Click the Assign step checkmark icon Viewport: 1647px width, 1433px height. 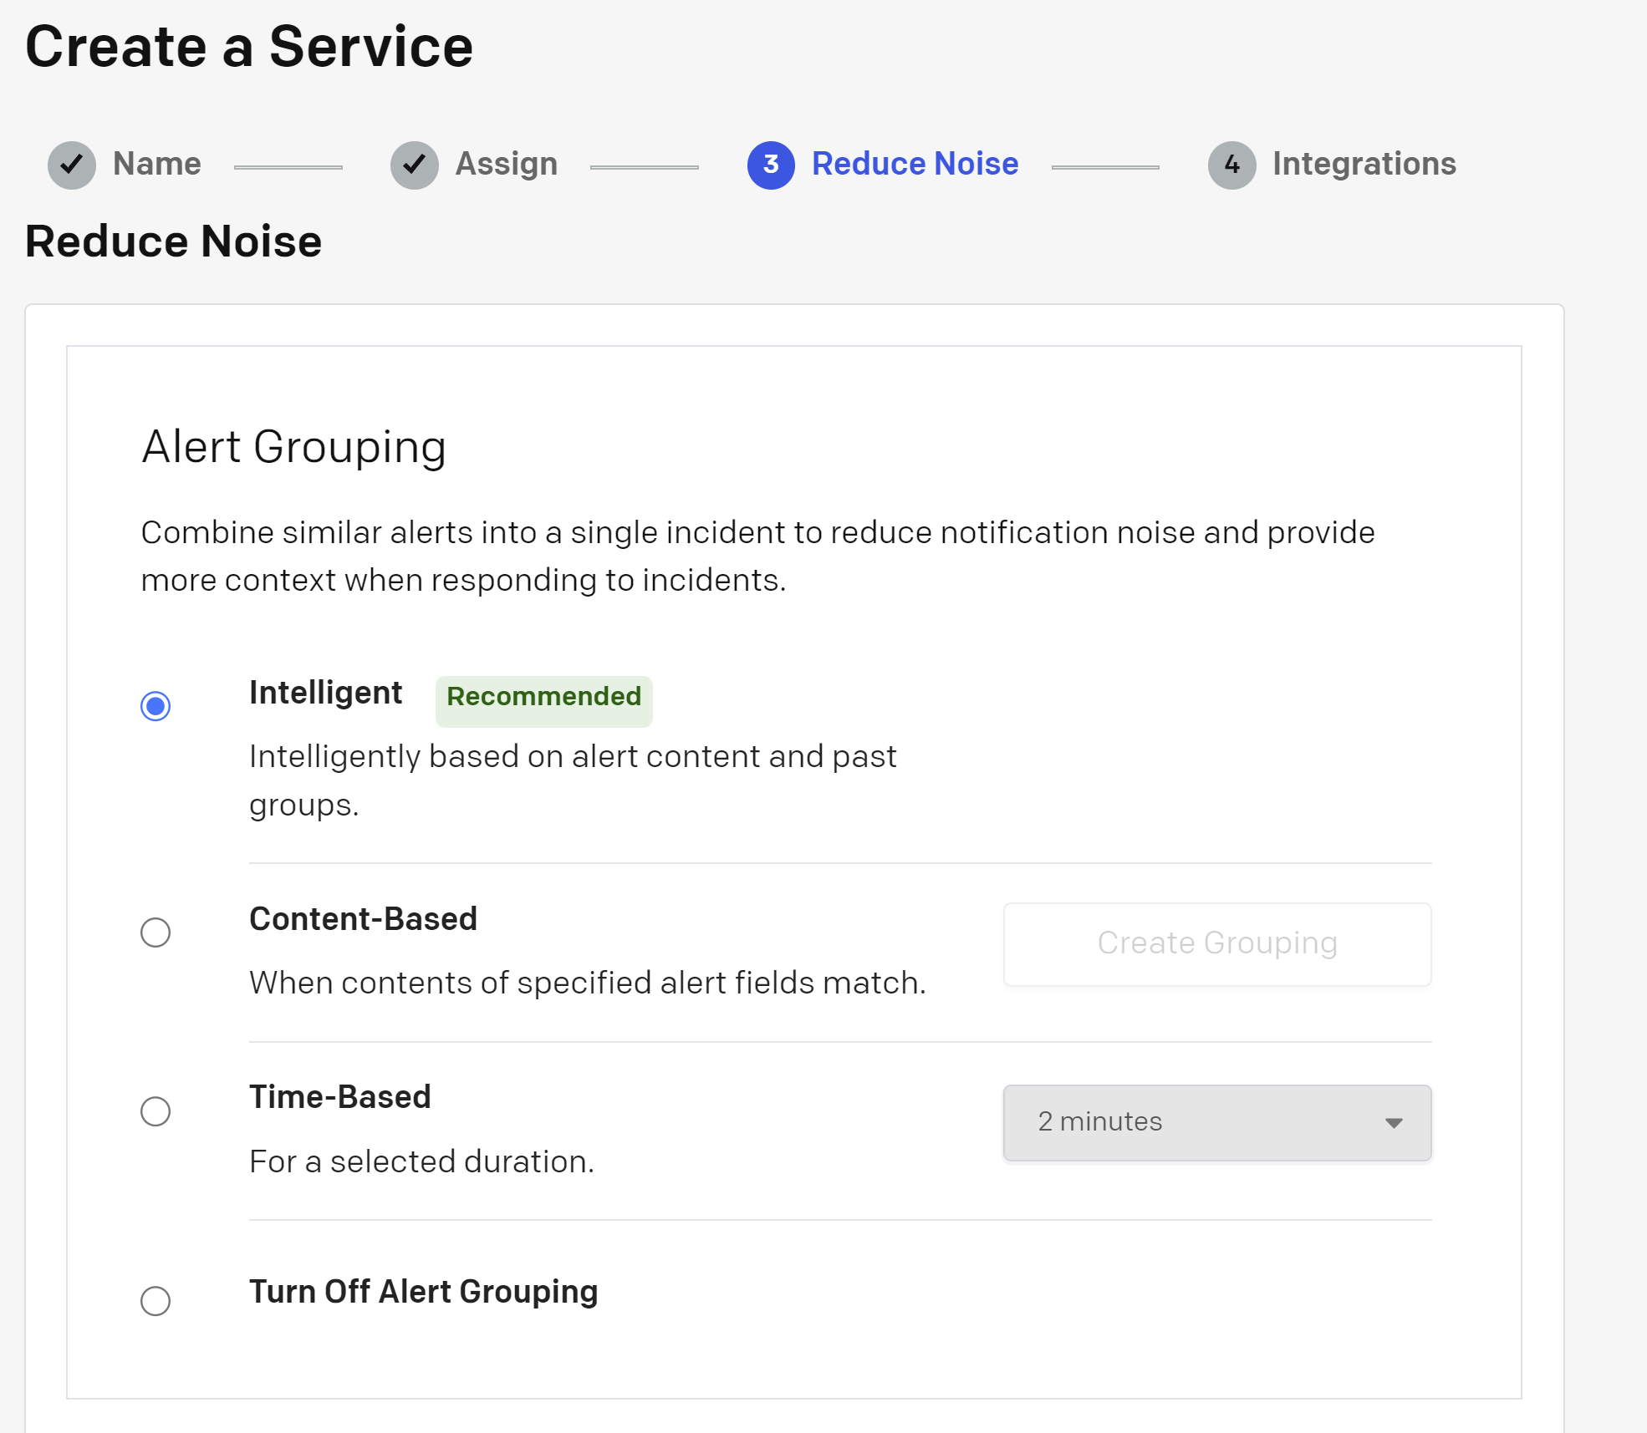415,165
